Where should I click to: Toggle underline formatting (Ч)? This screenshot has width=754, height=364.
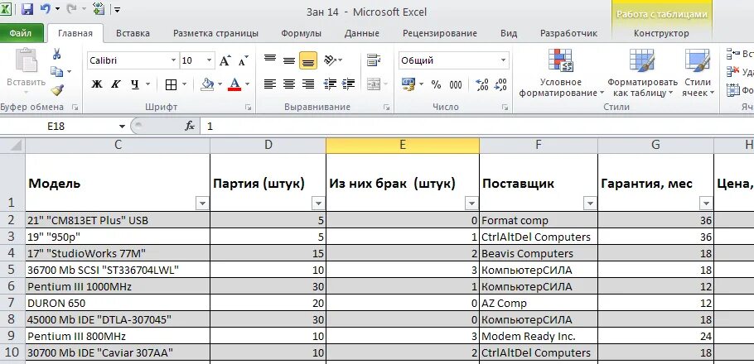point(134,84)
